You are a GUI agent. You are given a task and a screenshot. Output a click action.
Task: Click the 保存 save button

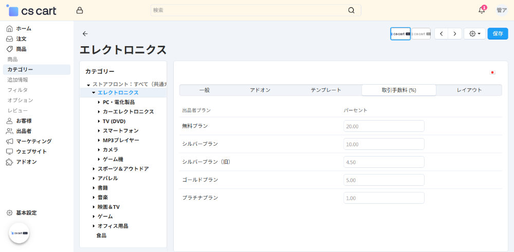498,34
